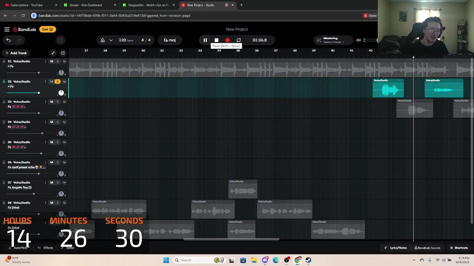Open Angelic Toy Fx on track 07
This screenshot has width=474, height=266.
coord(20,187)
